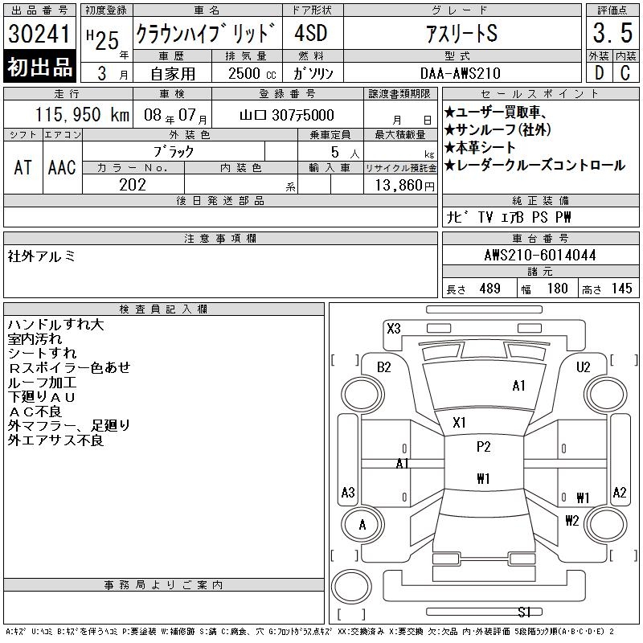Click sales point サンルーフ(社外)
The width and height of the screenshot is (643, 643).
pyautogui.click(x=498, y=129)
